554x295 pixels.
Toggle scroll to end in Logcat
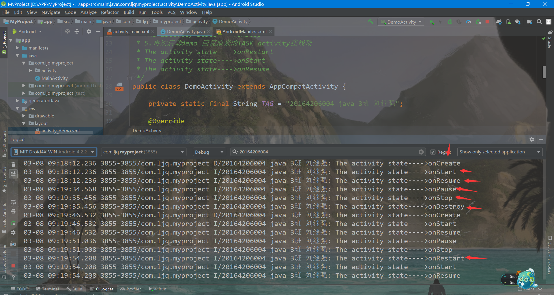click(13, 174)
